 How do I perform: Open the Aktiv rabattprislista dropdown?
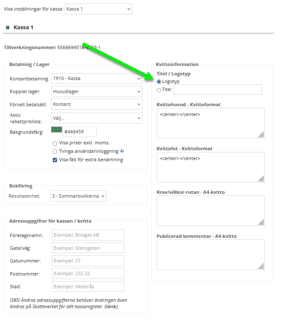[x=96, y=119]
